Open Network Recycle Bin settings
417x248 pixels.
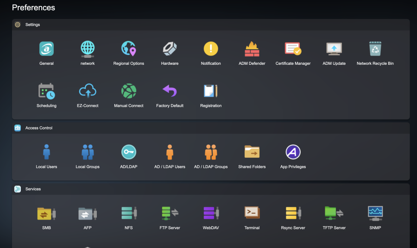pyautogui.click(x=375, y=49)
